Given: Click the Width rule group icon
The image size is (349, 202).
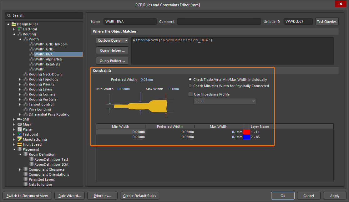Looking at the screenshot, I should tap(26, 39).
